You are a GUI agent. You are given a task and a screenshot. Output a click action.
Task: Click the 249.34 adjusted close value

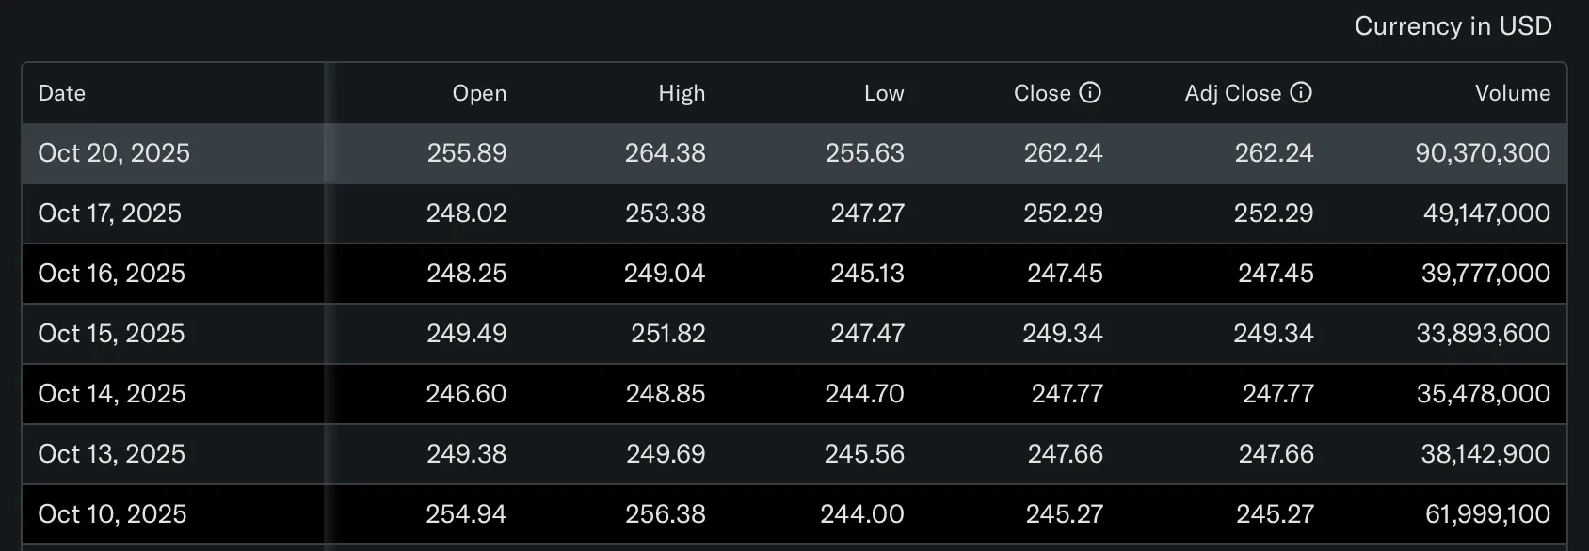tap(1274, 334)
